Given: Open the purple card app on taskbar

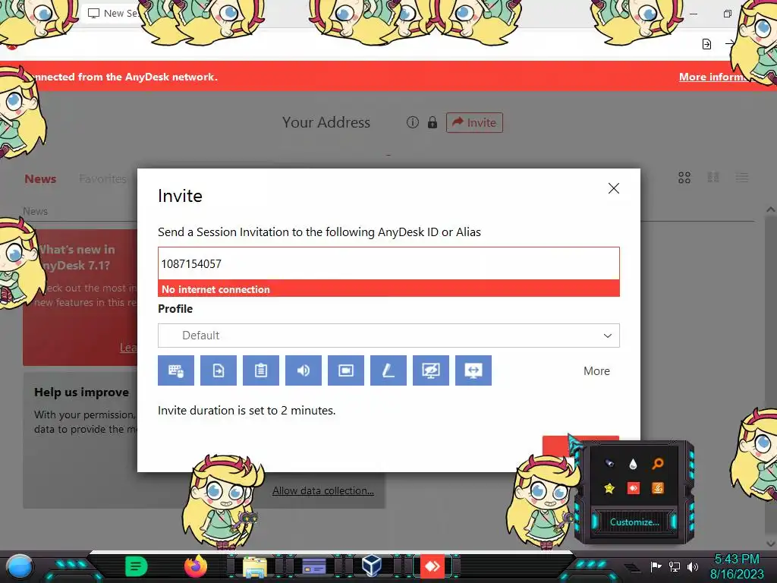Looking at the screenshot, I should coord(313,566).
